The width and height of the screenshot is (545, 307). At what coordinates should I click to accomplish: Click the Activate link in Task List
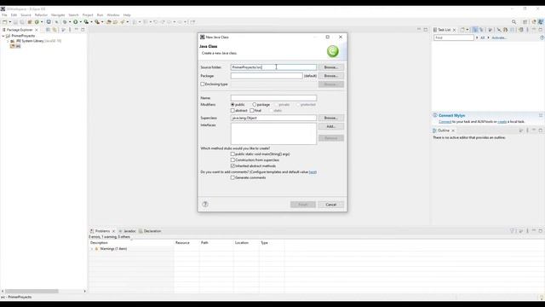pyautogui.click(x=499, y=38)
